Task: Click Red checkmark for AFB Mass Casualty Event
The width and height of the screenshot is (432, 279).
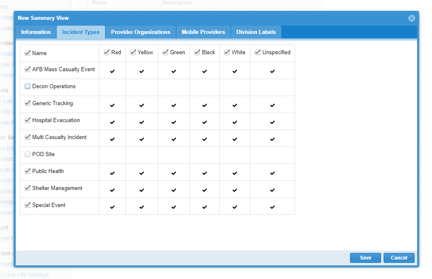Action: click(x=112, y=71)
